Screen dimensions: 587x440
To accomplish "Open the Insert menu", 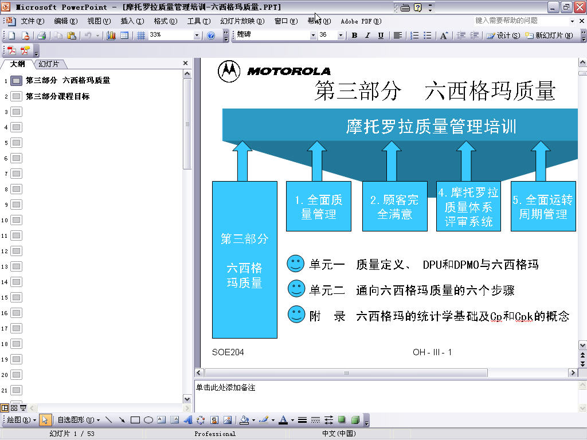I will point(132,21).
